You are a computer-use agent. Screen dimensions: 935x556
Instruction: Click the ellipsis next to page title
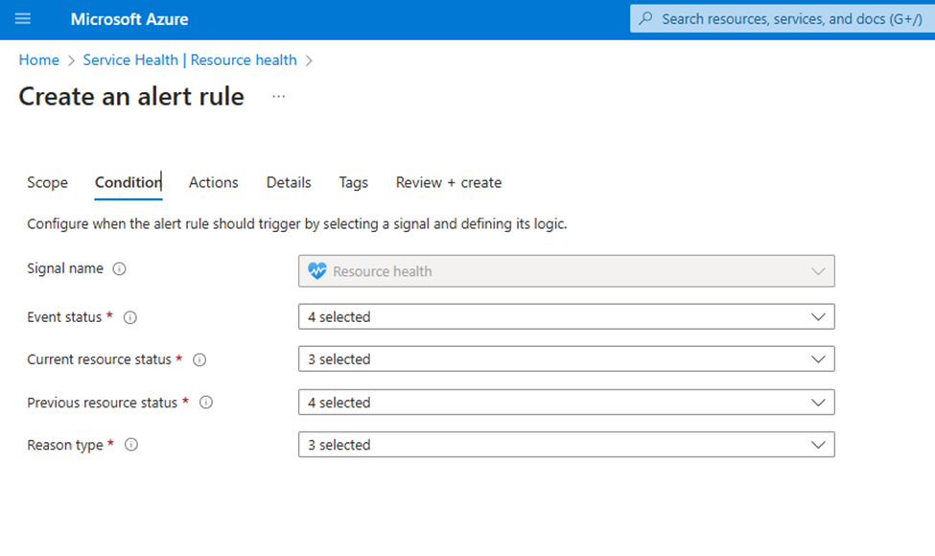point(279,97)
